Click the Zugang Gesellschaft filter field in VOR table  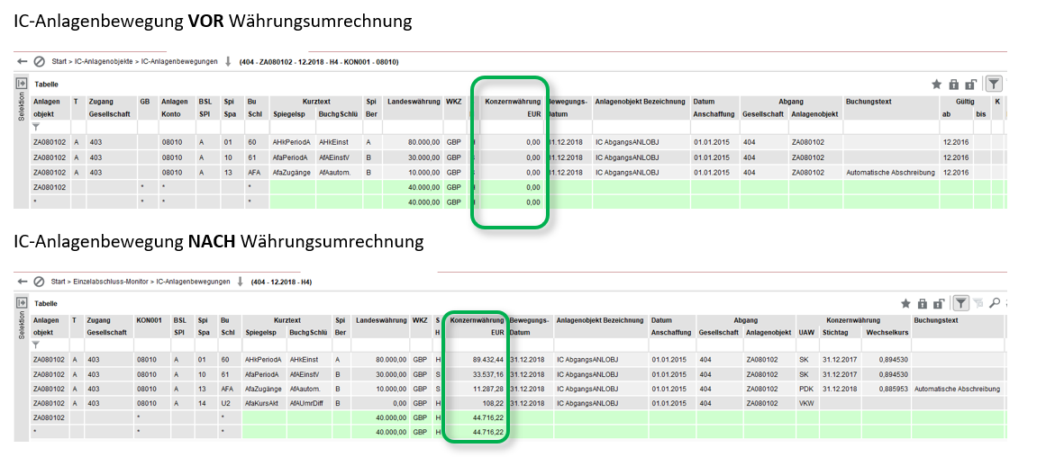coord(110,127)
